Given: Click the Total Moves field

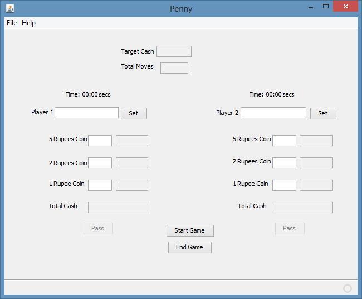Looking at the screenshot, I should pyautogui.click(x=174, y=68).
